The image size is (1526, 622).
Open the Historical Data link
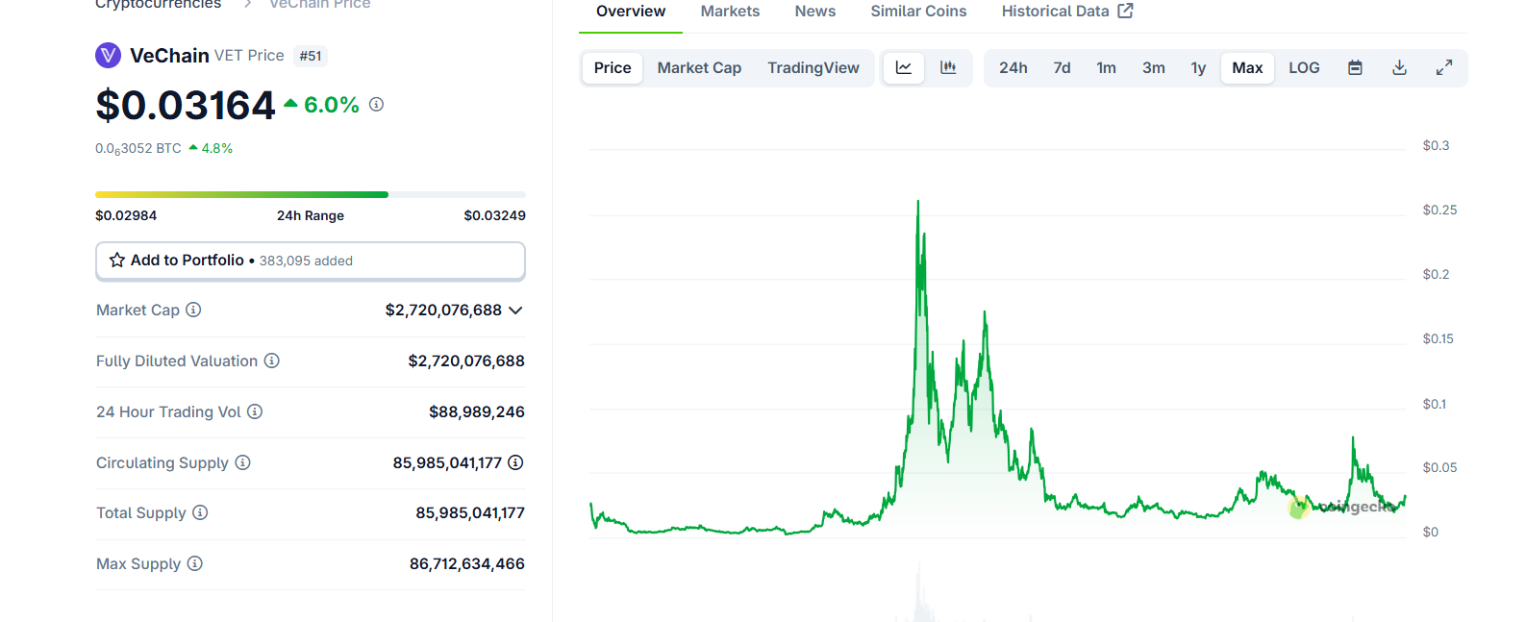(x=1066, y=12)
